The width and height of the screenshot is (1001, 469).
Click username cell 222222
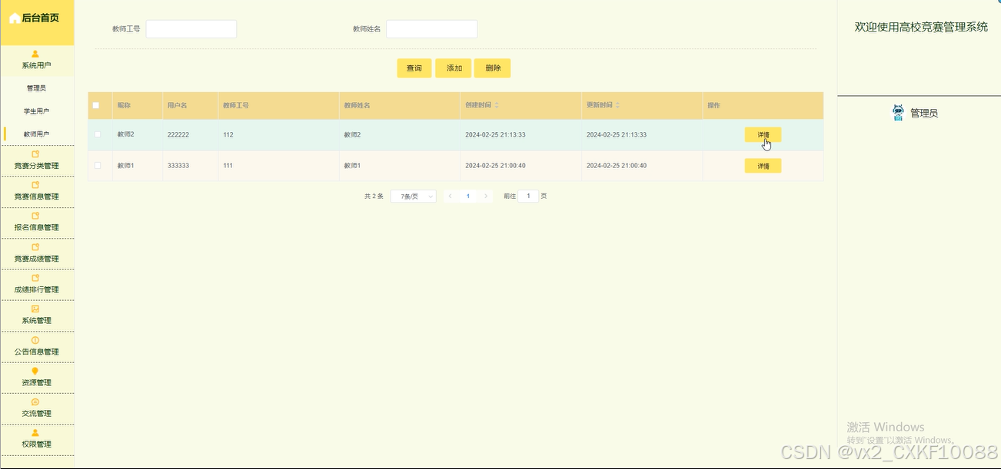tap(178, 134)
